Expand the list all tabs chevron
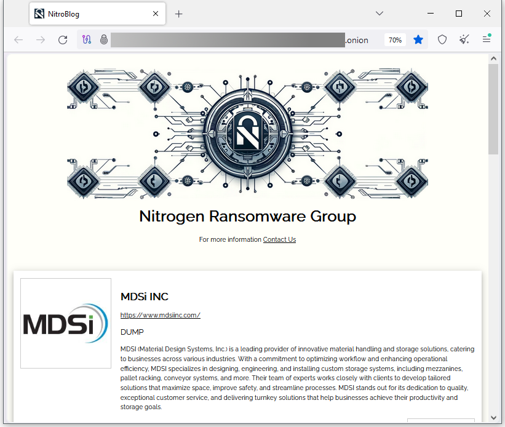The image size is (505, 427). pyautogui.click(x=380, y=14)
